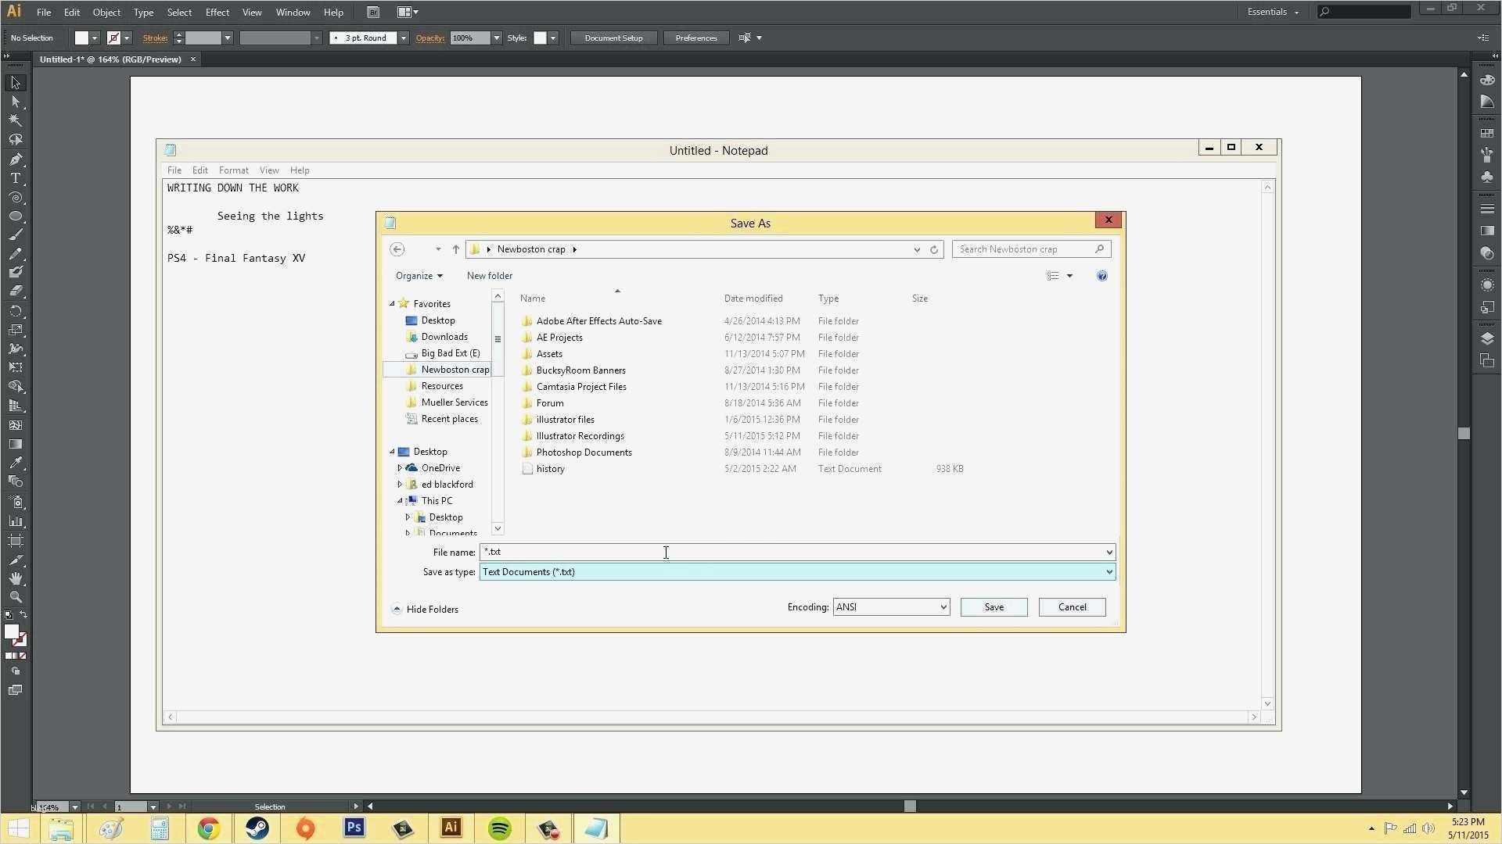Select the Hand tool
The width and height of the screenshot is (1502, 844).
(16, 578)
